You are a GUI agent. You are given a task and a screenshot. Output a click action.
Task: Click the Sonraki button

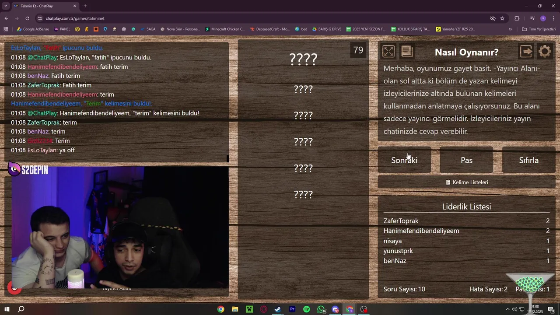click(x=404, y=160)
